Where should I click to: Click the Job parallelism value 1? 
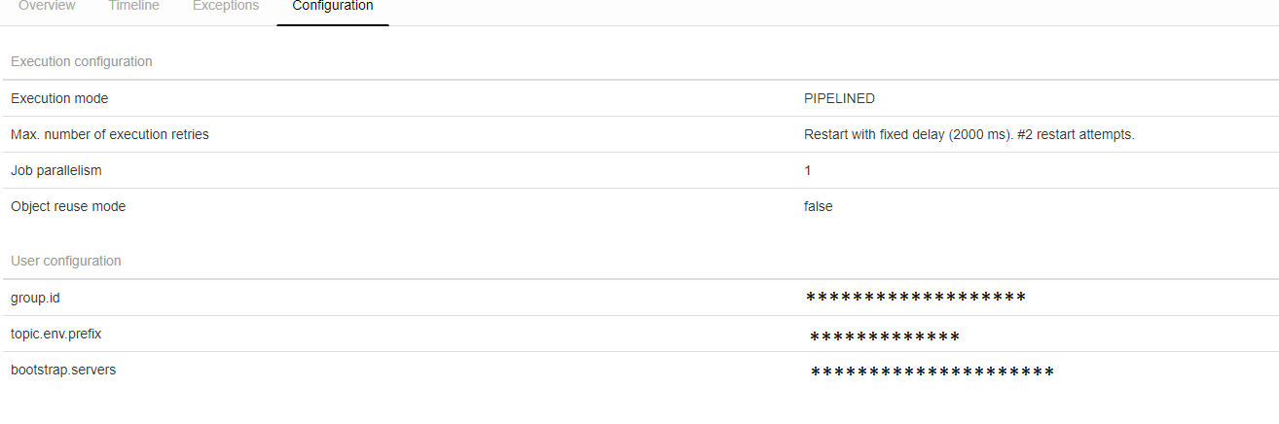coord(808,170)
